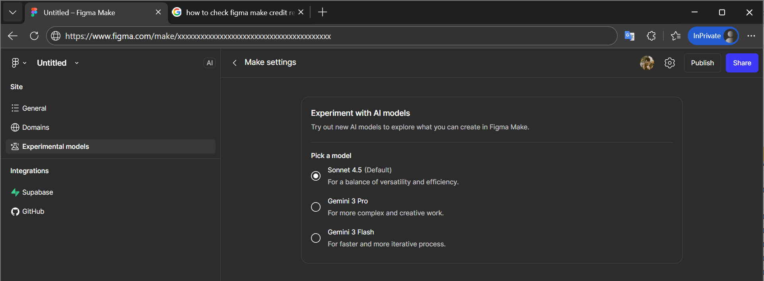This screenshot has height=281, width=764.
Task: Open the tab actions dropdown chevron
Action: click(x=13, y=12)
